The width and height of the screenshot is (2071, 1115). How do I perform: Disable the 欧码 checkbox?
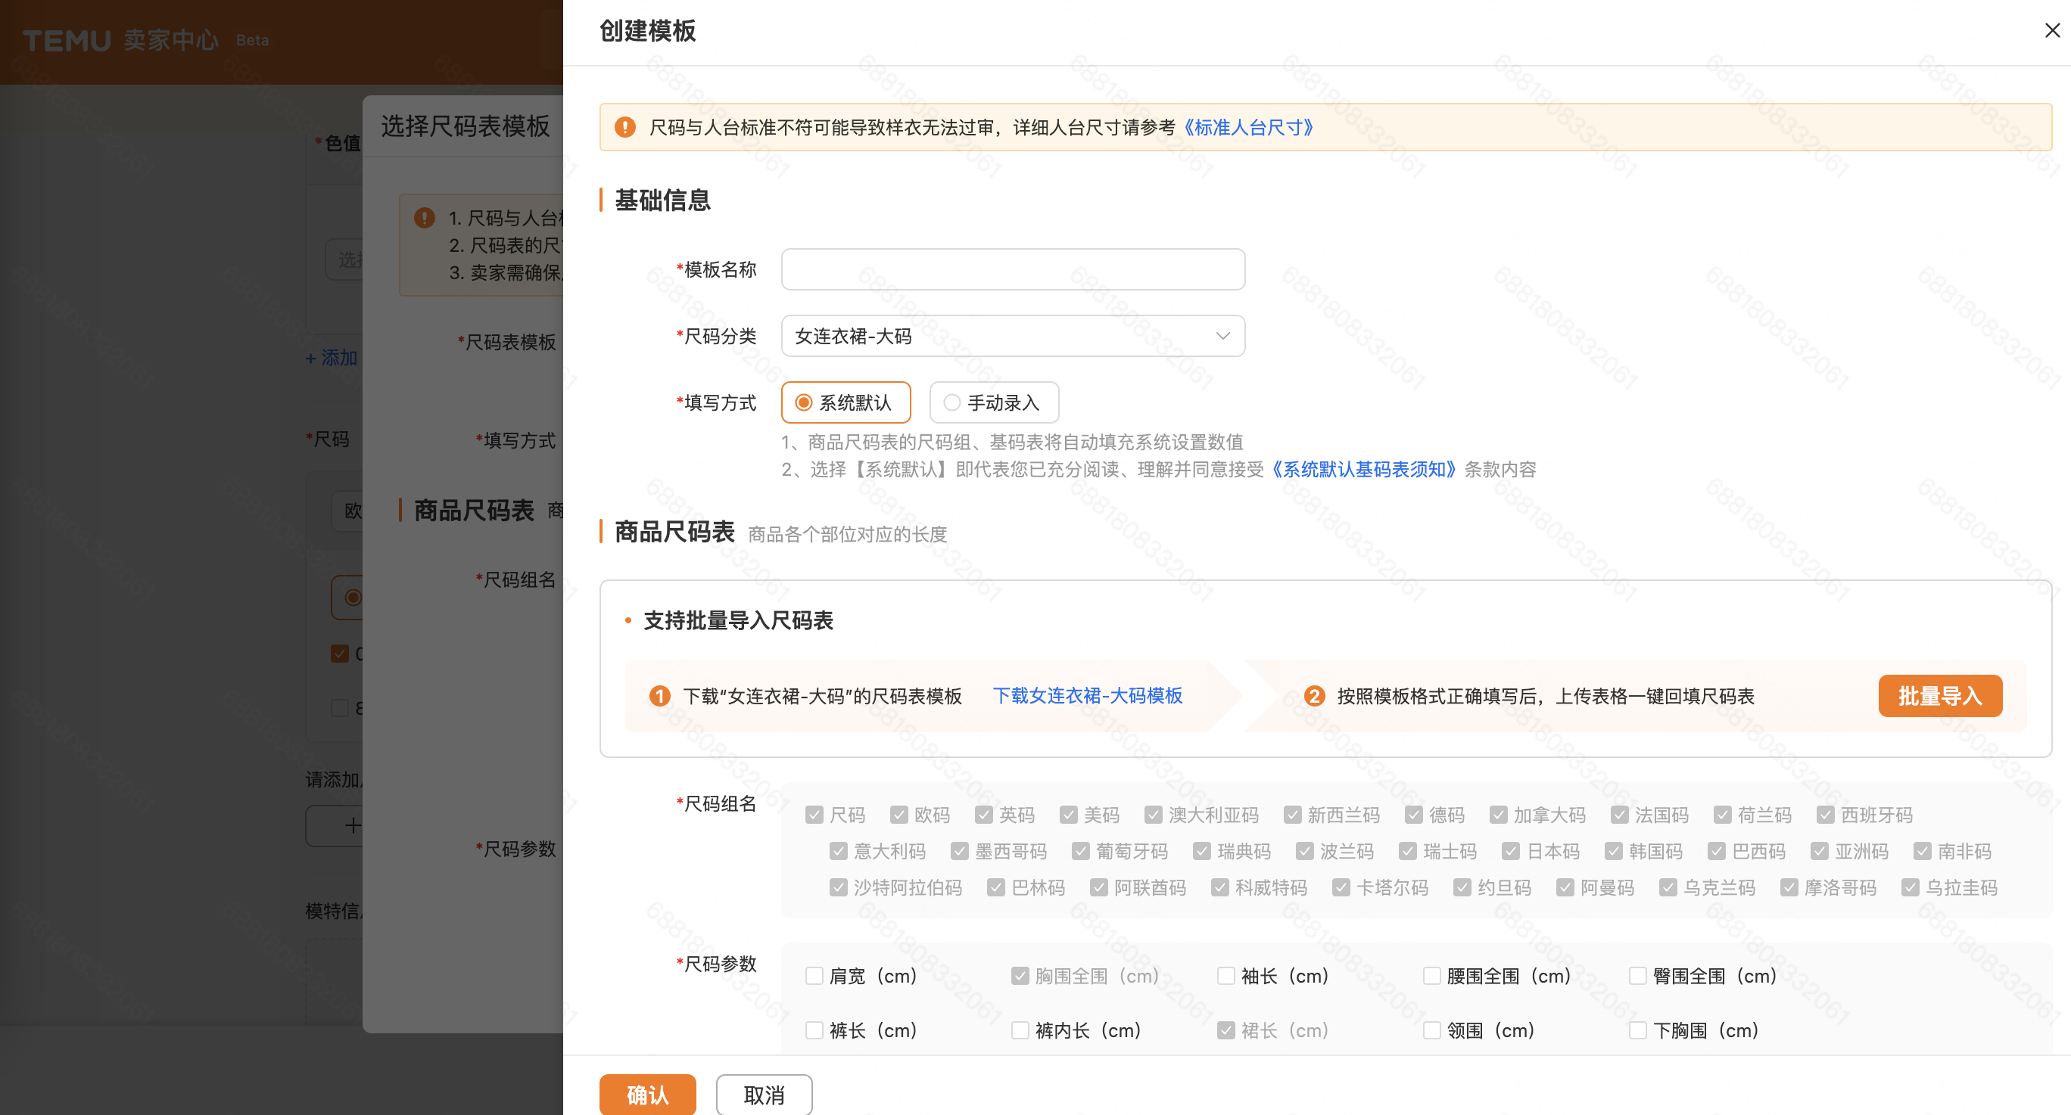[898, 814]
